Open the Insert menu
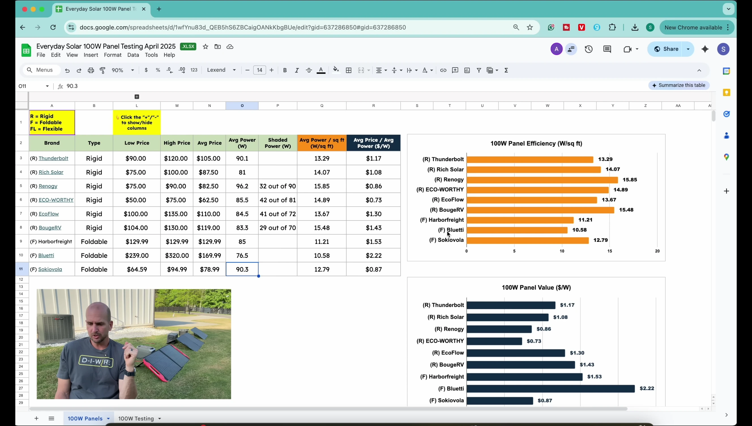Image resolution: width=752 pixels, height=426 pixels. click(91, 55)
